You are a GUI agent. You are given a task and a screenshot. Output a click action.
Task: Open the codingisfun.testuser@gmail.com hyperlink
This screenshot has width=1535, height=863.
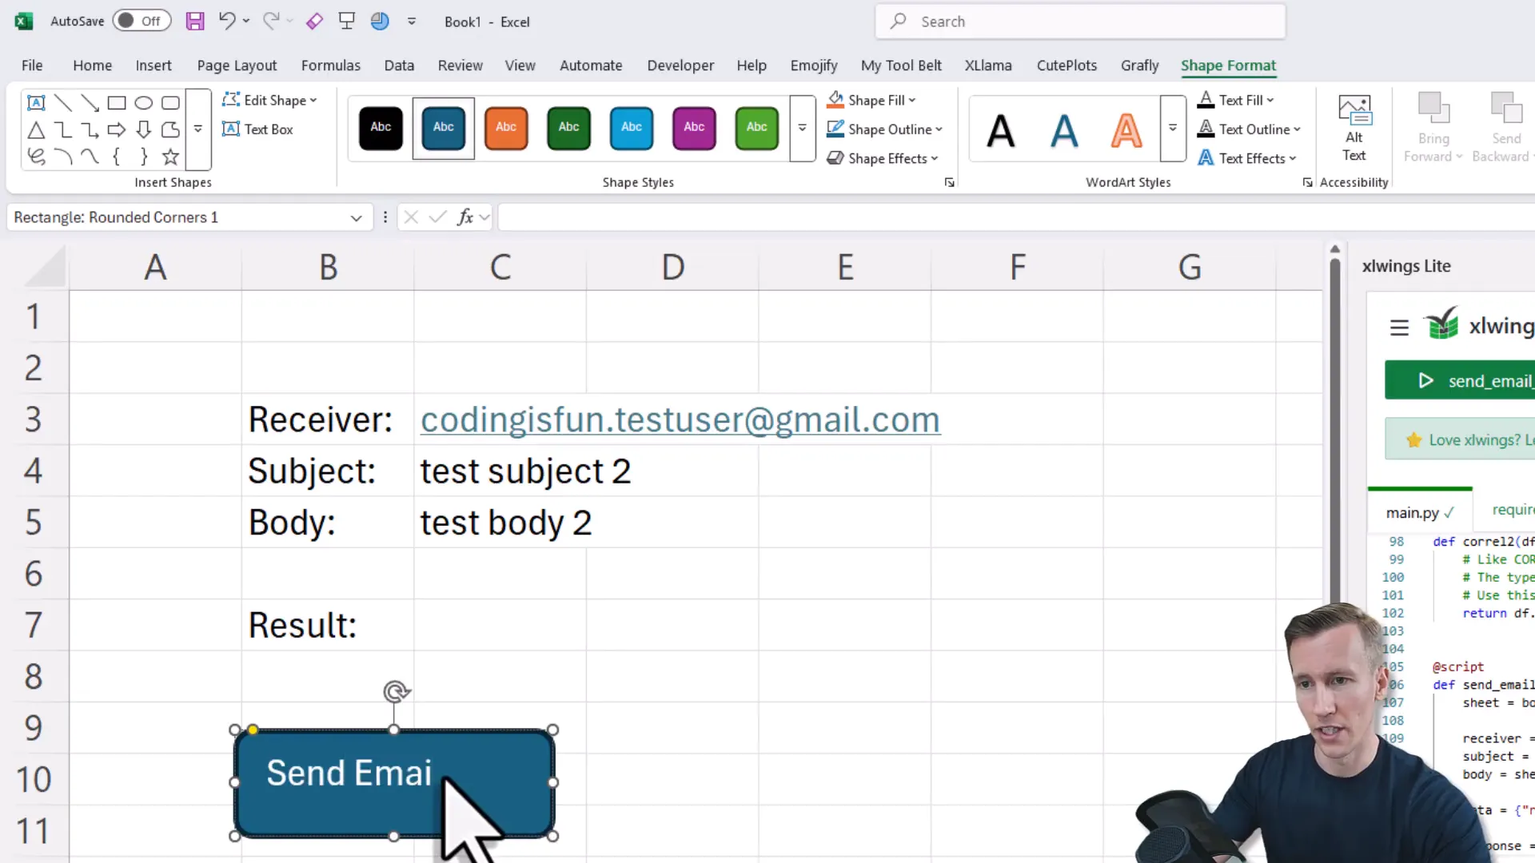680,419
